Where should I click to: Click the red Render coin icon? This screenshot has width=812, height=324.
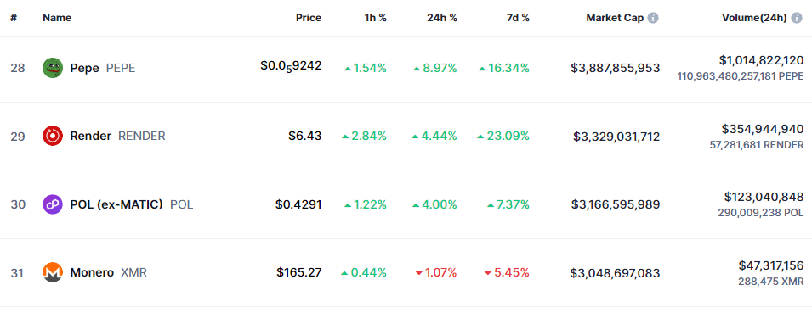pos(53,136)
